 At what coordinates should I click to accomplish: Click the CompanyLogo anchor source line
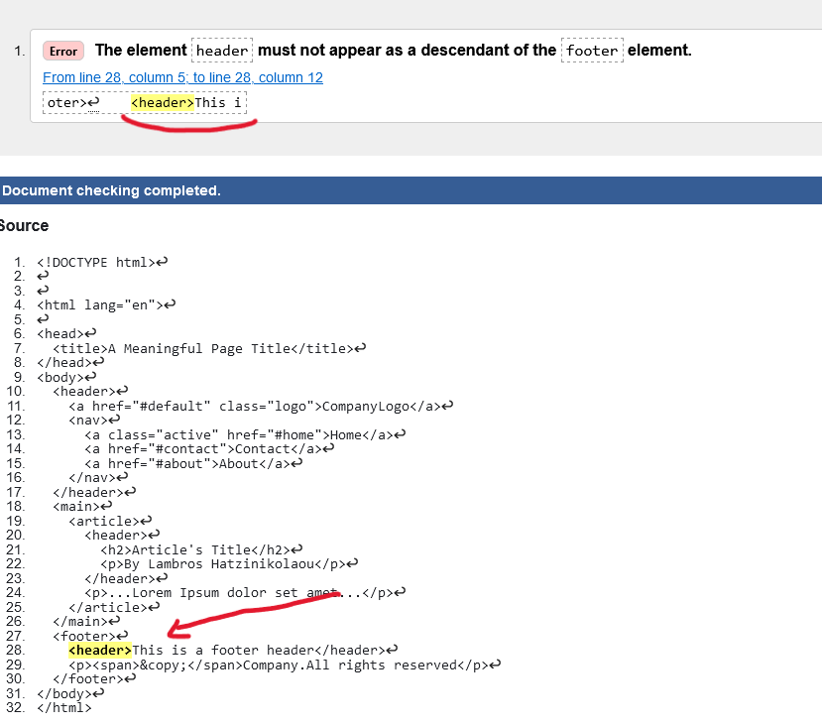[x=255, y=406]
